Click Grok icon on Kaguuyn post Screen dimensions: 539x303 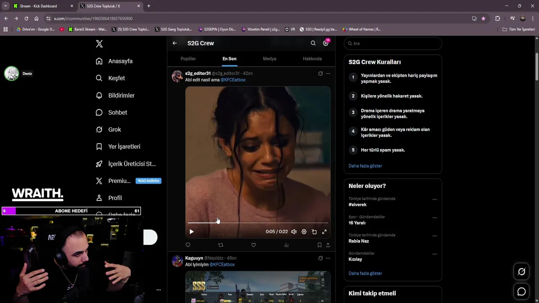pos(320,258)
